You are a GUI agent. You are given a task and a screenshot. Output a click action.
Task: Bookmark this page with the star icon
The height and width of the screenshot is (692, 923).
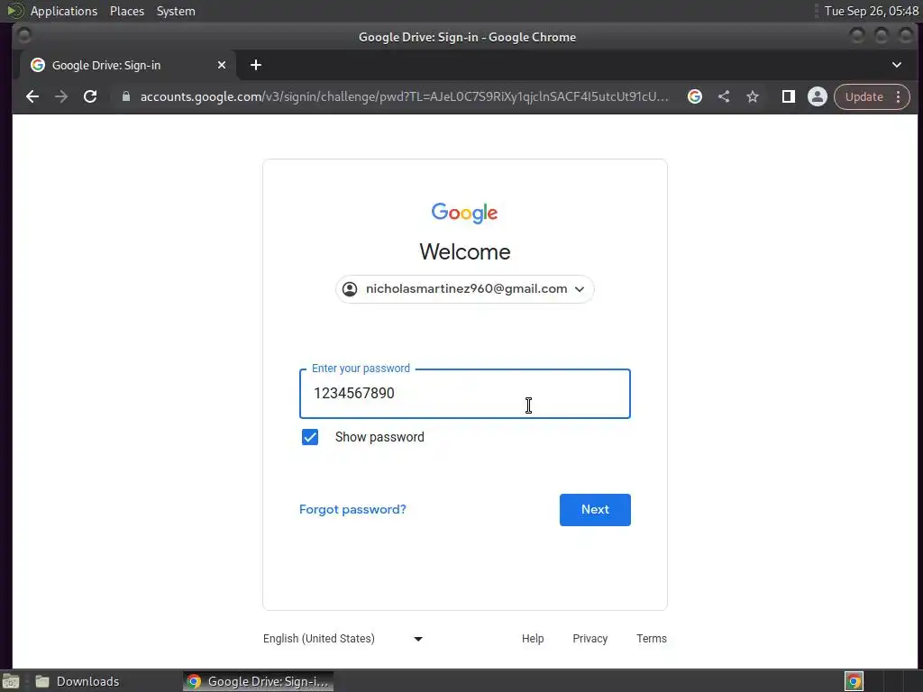click(x=753, y=96)
